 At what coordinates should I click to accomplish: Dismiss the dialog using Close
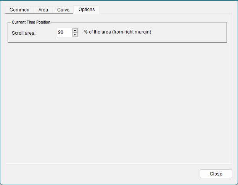pos(216,174)
